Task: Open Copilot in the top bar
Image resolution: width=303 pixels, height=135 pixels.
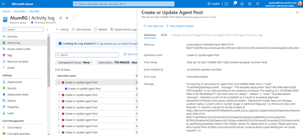Action: point(213,4)
